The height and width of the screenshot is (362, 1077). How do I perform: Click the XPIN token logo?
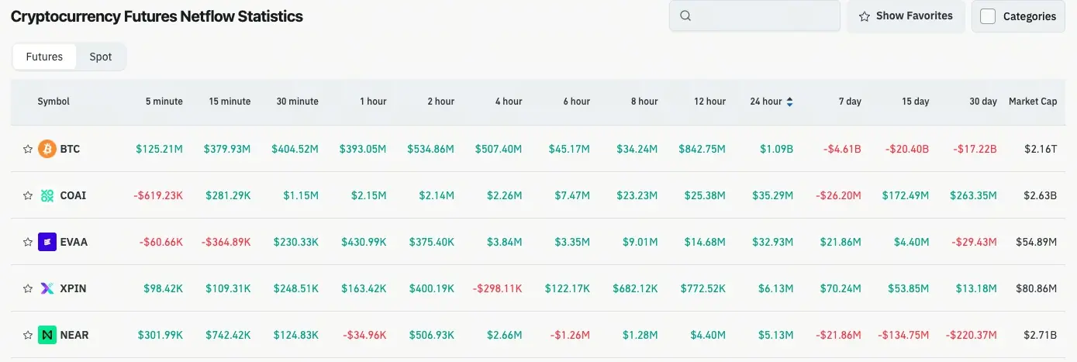(47, 288)
